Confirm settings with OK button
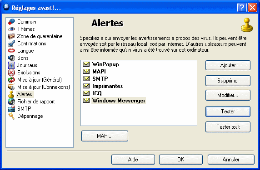 [181, 160]
